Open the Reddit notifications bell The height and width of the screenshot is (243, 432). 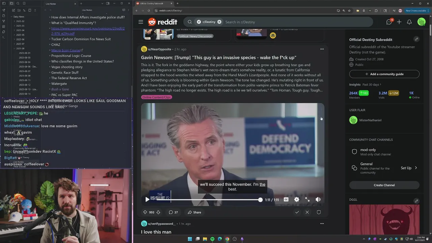click(409, 22)
